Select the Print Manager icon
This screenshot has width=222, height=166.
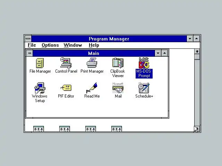92,63
